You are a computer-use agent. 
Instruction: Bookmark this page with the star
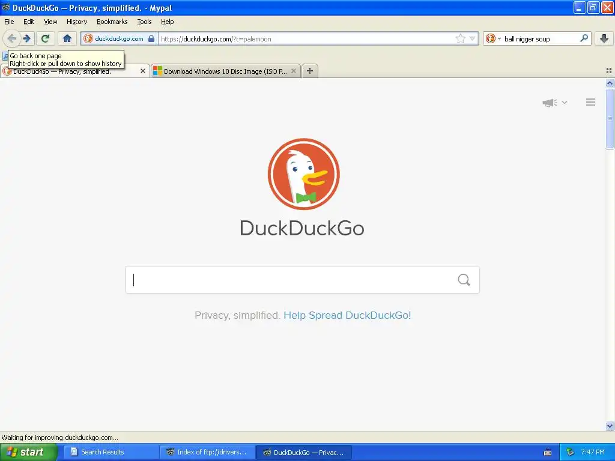(x=460, y=38)
